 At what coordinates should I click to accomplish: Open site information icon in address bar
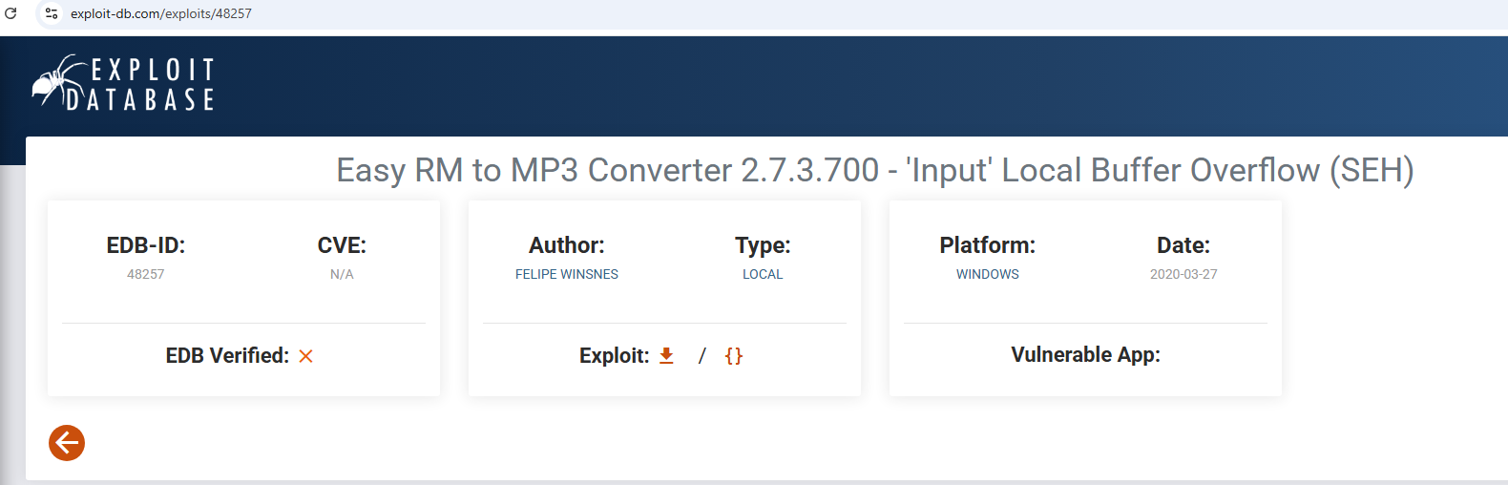tap(52, 13)
